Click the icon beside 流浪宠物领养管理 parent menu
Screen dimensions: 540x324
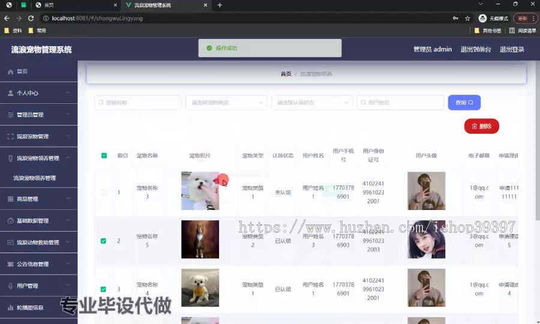pos(10,158)
